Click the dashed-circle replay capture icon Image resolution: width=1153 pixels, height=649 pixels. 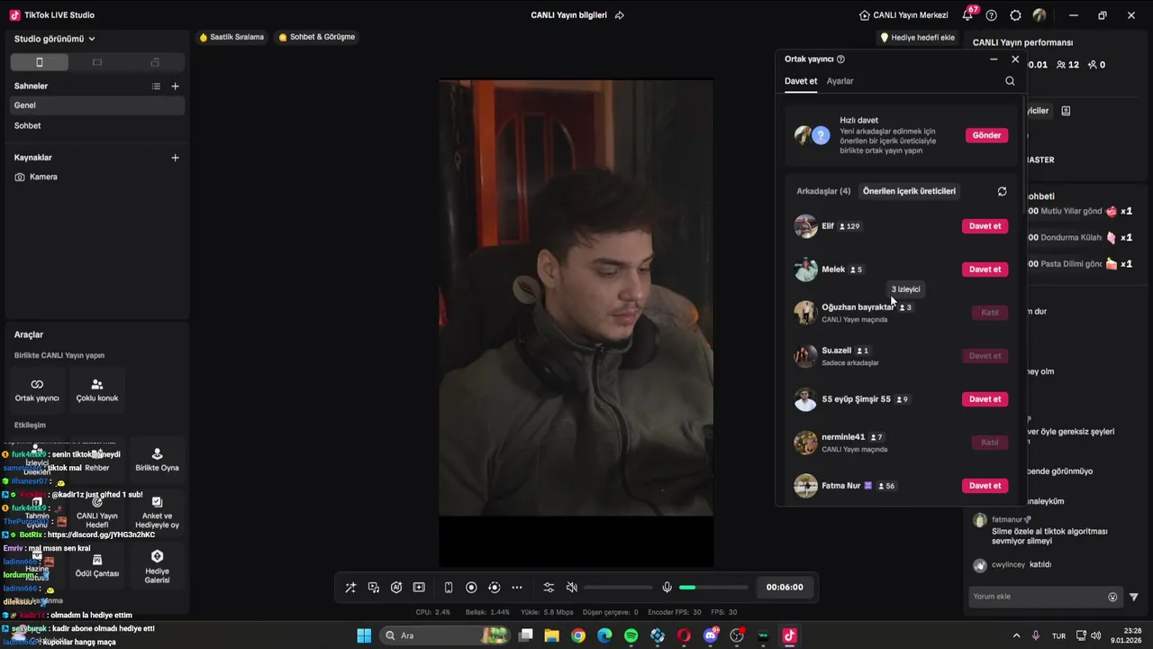click(494, 588)
